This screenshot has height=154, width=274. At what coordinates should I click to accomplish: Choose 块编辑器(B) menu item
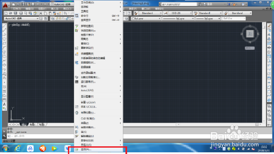click(99, 54)
